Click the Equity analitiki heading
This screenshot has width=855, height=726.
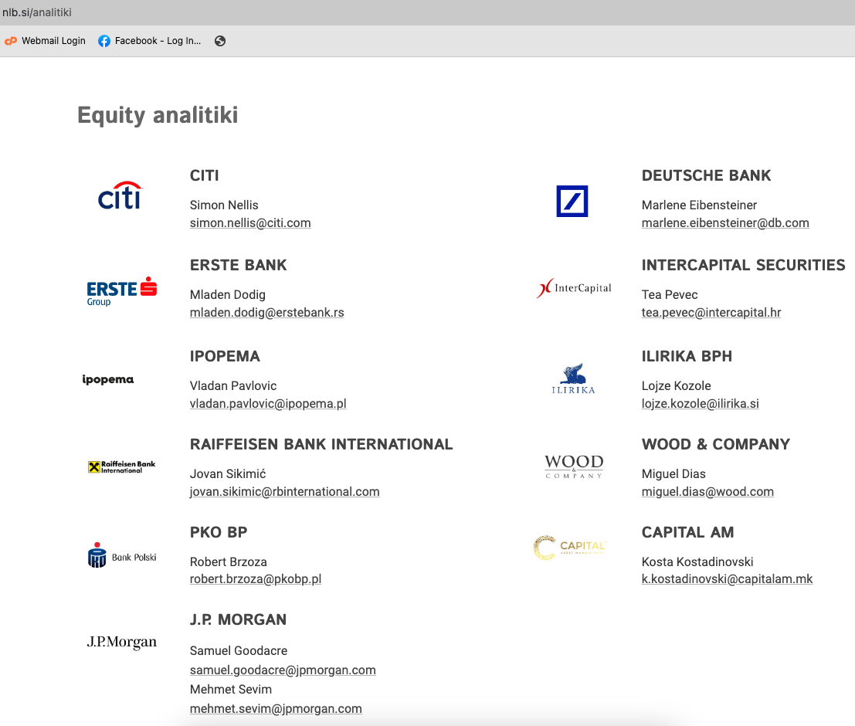point(158,115)
